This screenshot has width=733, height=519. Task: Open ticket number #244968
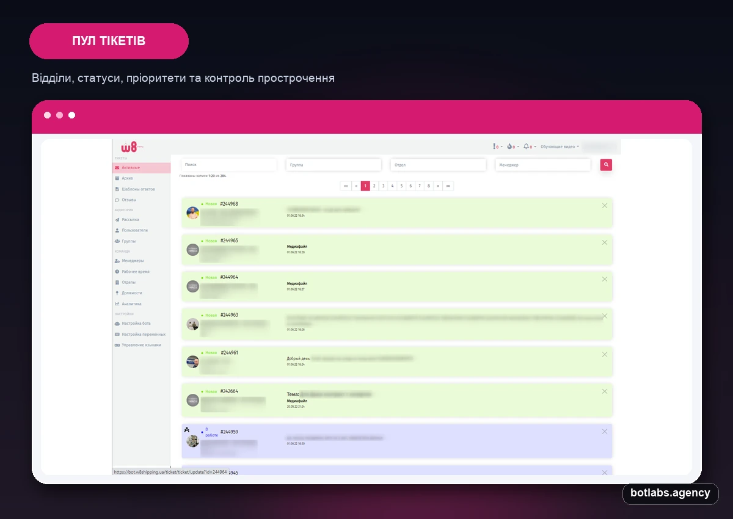[x=229, y=204]
